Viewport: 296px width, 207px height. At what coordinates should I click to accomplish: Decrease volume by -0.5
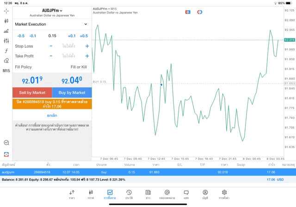coord(21,36)
